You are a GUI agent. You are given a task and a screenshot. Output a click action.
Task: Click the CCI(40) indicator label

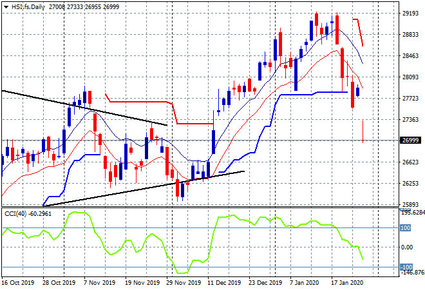pos(28,214)
